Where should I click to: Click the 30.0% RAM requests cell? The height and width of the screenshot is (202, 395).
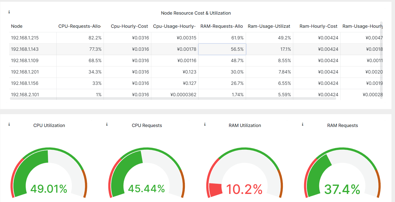pos(222,72)
